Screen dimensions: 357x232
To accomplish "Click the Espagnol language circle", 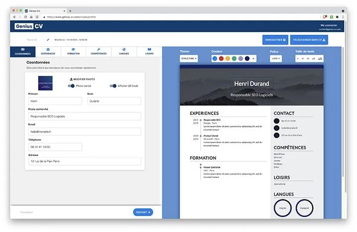I will (304, 208).
